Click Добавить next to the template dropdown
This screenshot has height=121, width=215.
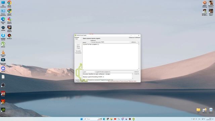click(134, 42)
